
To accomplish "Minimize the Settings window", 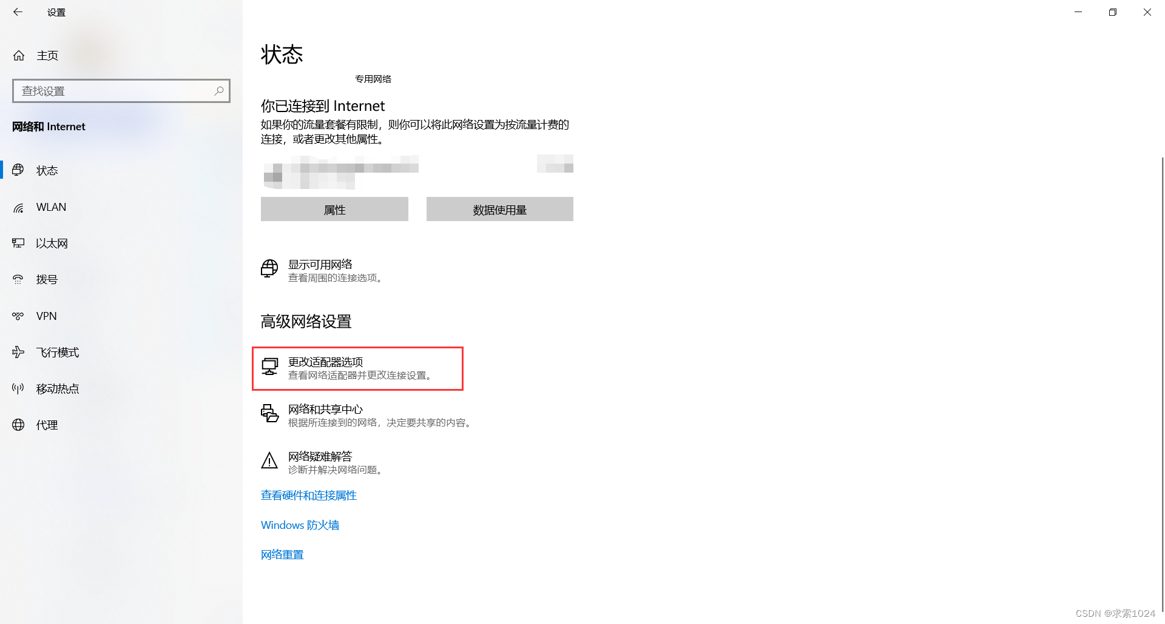I will (1078, 12).
